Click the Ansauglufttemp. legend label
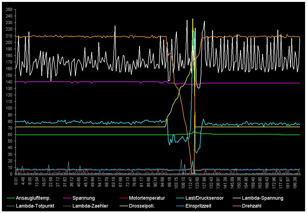Viewport: 307px width, 213px height. (33, 198)
